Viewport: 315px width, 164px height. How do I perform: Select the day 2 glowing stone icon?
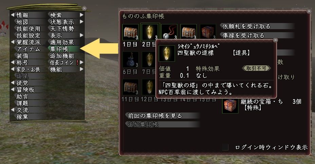click(x=150, y=32)
